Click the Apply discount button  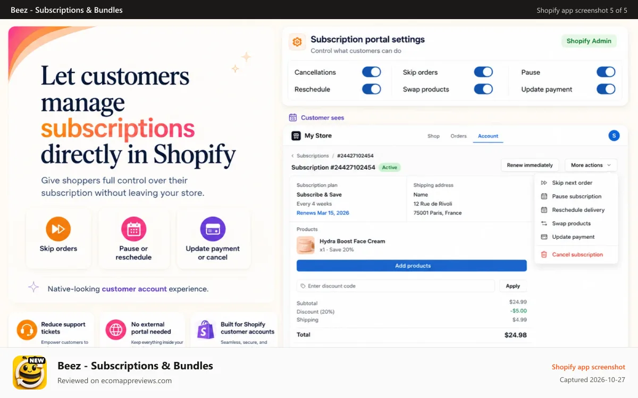[513, 286]
